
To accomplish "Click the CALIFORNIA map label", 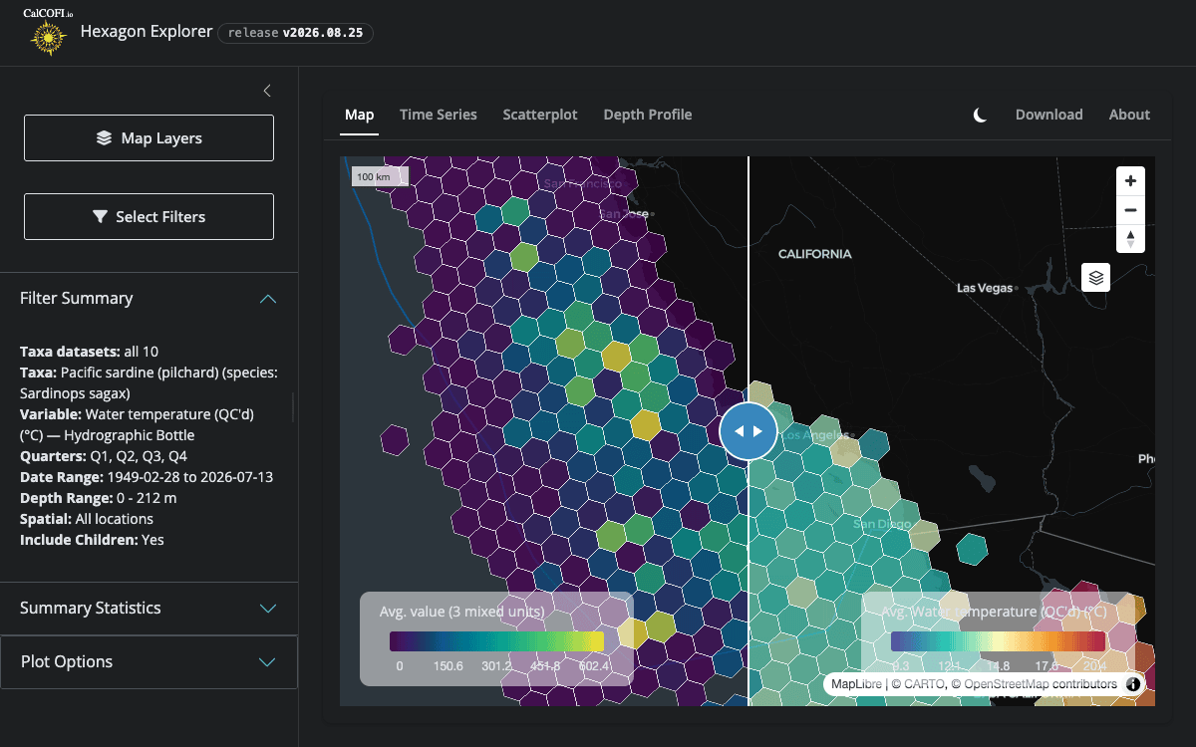I will pyautogui.click(x=815, y=254).
